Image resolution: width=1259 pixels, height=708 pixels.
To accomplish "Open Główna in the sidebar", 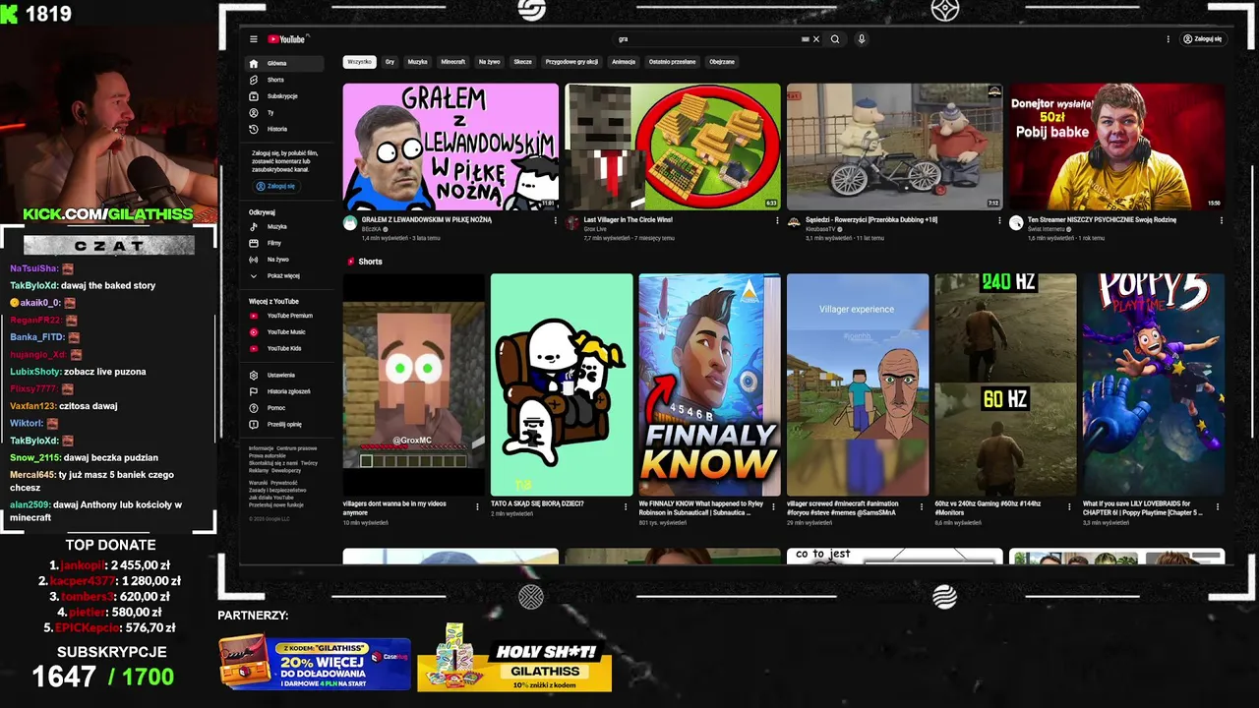I will point(284,63).
